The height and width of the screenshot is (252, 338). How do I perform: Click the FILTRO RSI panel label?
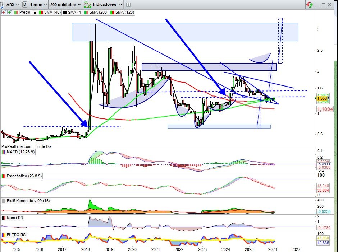[x=17, y=235]
